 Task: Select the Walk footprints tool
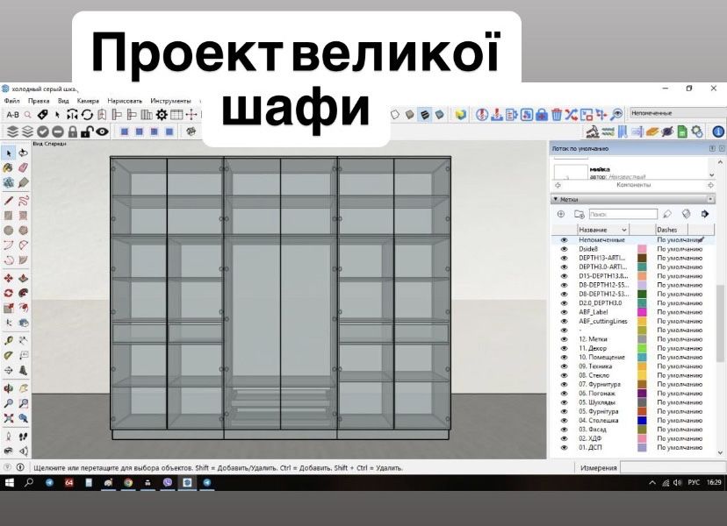coord(23,437)
